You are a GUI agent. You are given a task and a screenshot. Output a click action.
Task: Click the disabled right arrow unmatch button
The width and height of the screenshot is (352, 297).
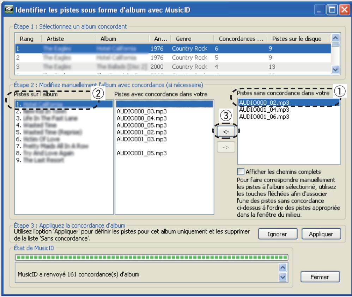pyautogui.click(x=226, y=147)
